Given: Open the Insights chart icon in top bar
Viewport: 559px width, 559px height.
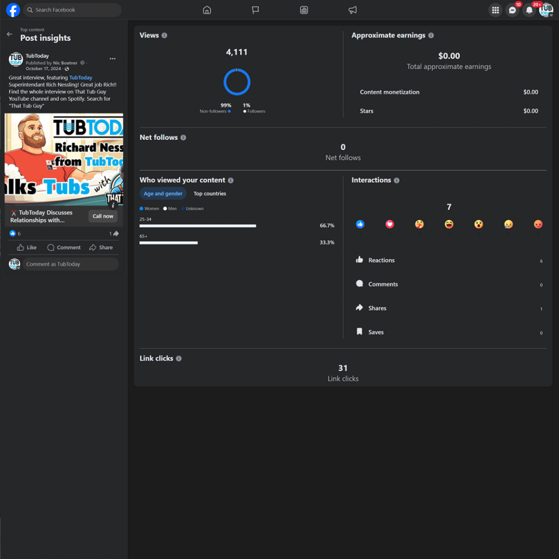Looking at the screenshot, I should pos(304,10).
